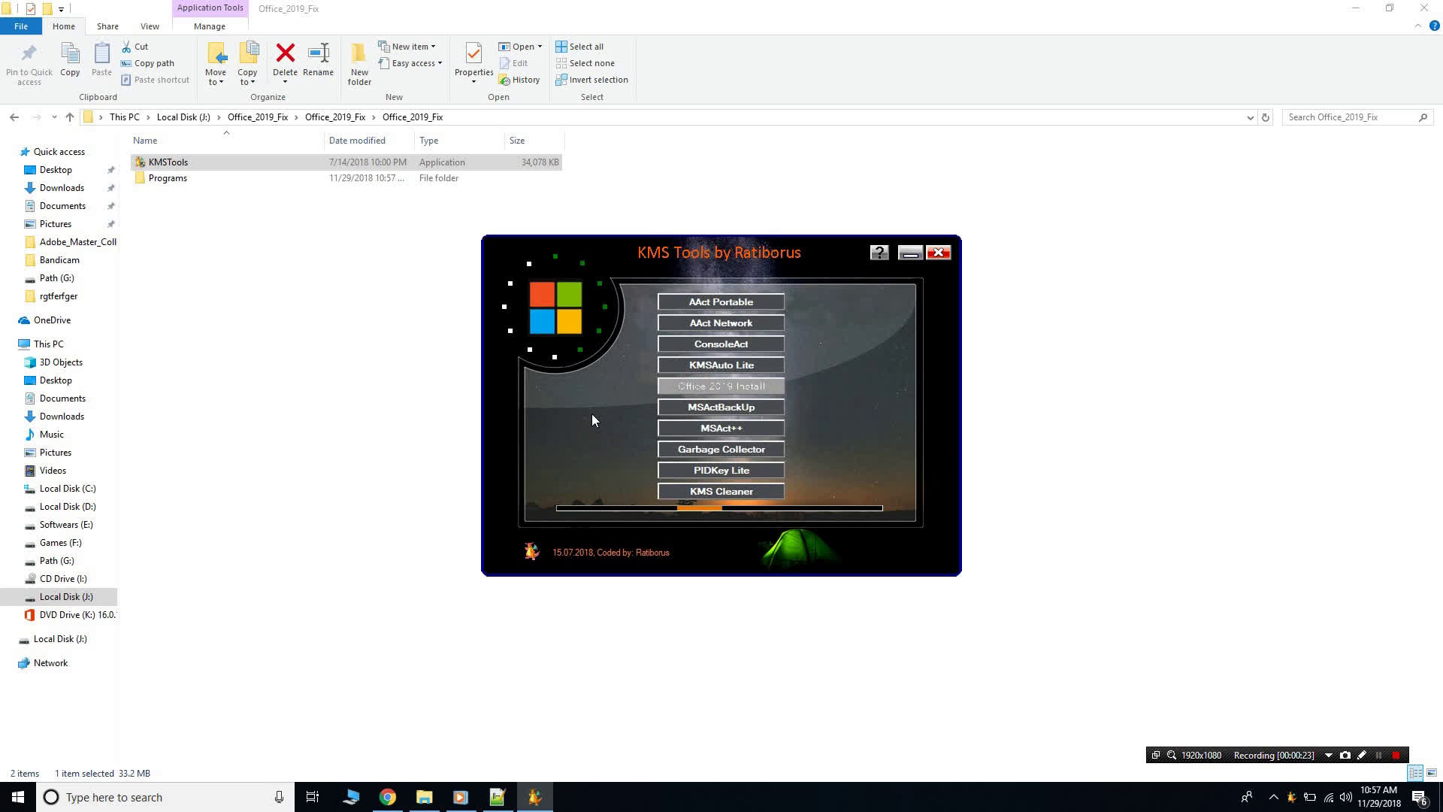1443x812 pixels.
Task: Pause the screen recording in the Bandicam bar
Action: [x=1379, y=755]
